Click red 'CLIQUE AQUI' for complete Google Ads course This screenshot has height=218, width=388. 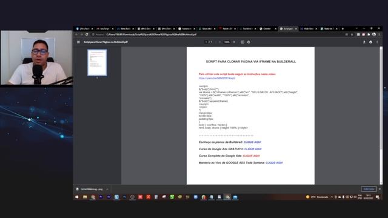pos(251,156)
